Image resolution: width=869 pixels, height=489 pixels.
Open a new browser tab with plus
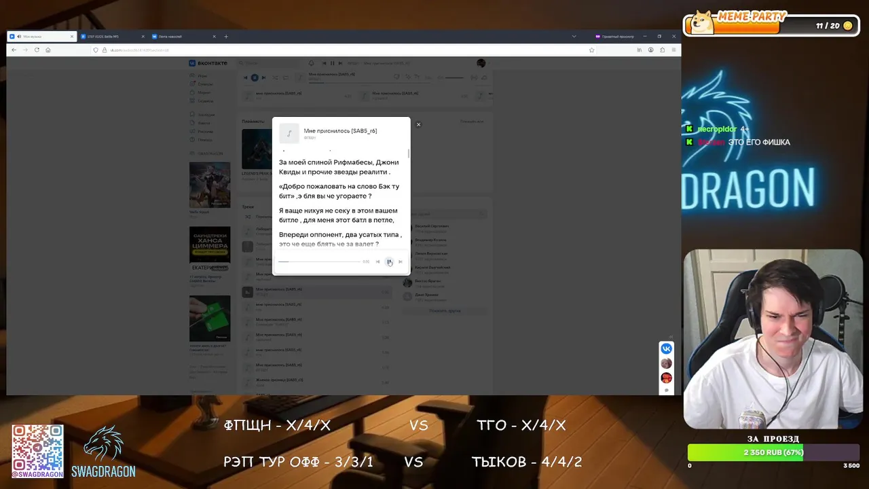click(x=226, y=36)
